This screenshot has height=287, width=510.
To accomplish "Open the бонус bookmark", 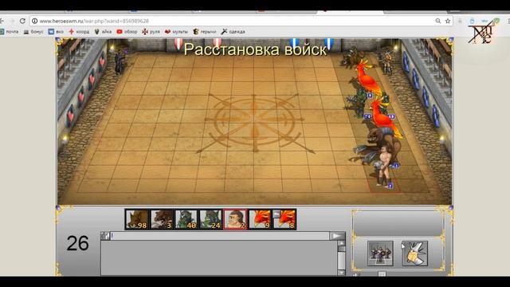I will tap(33, 32).
